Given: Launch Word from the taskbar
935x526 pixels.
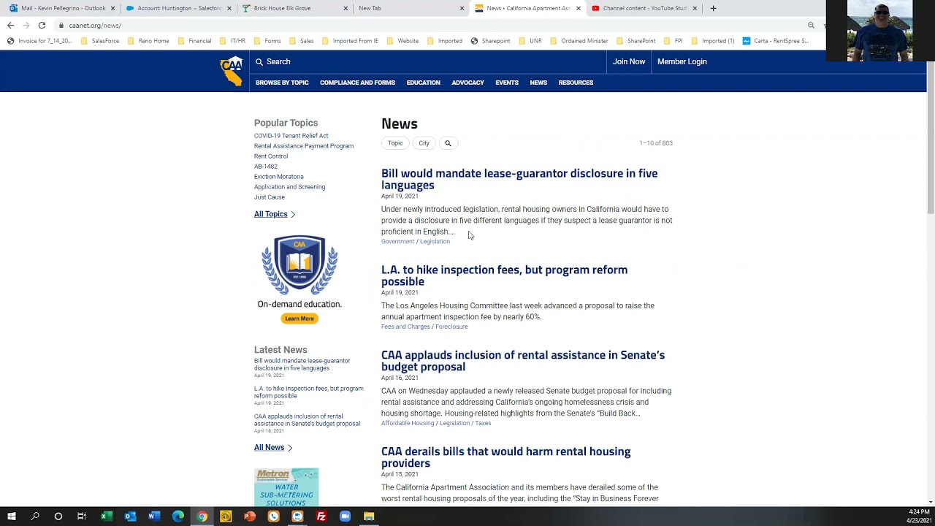Looking at the screenshot, I should point(153,517).
